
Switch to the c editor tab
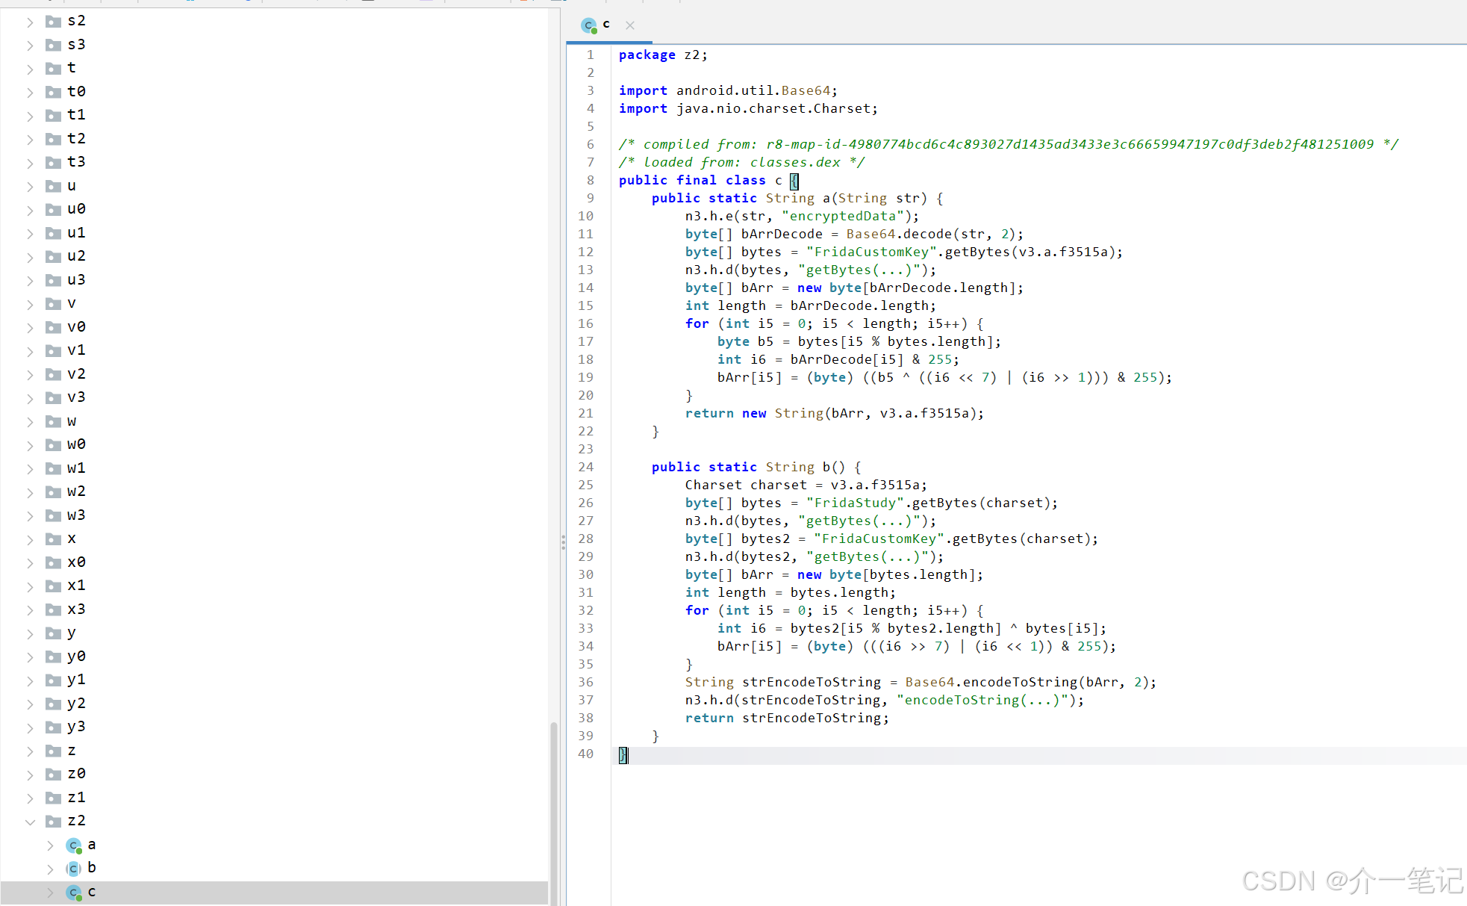(605, 25)
